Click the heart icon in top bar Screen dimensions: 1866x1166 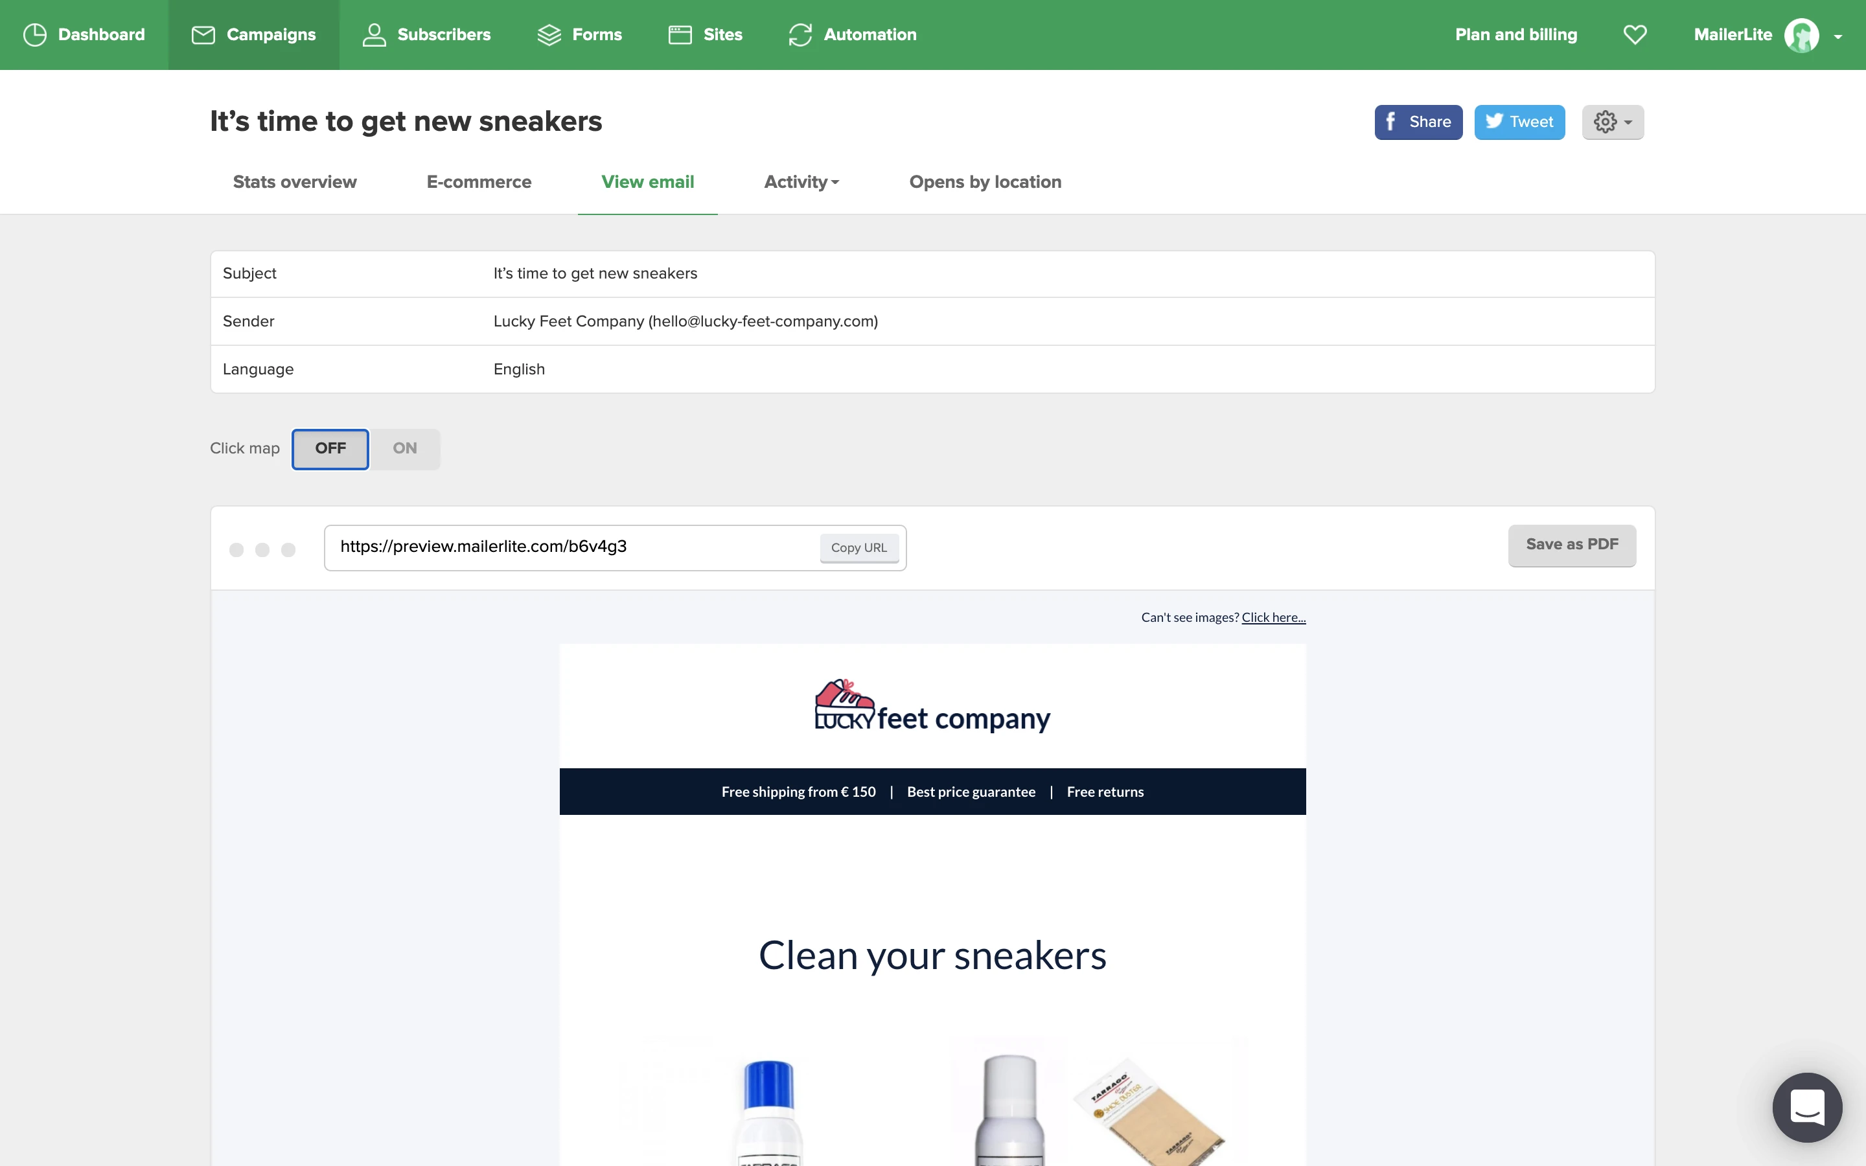pyautogui.click(x=1635, y=35)
